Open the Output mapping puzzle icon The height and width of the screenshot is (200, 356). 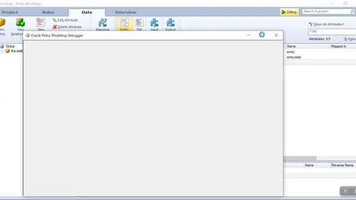click(170, 23)
